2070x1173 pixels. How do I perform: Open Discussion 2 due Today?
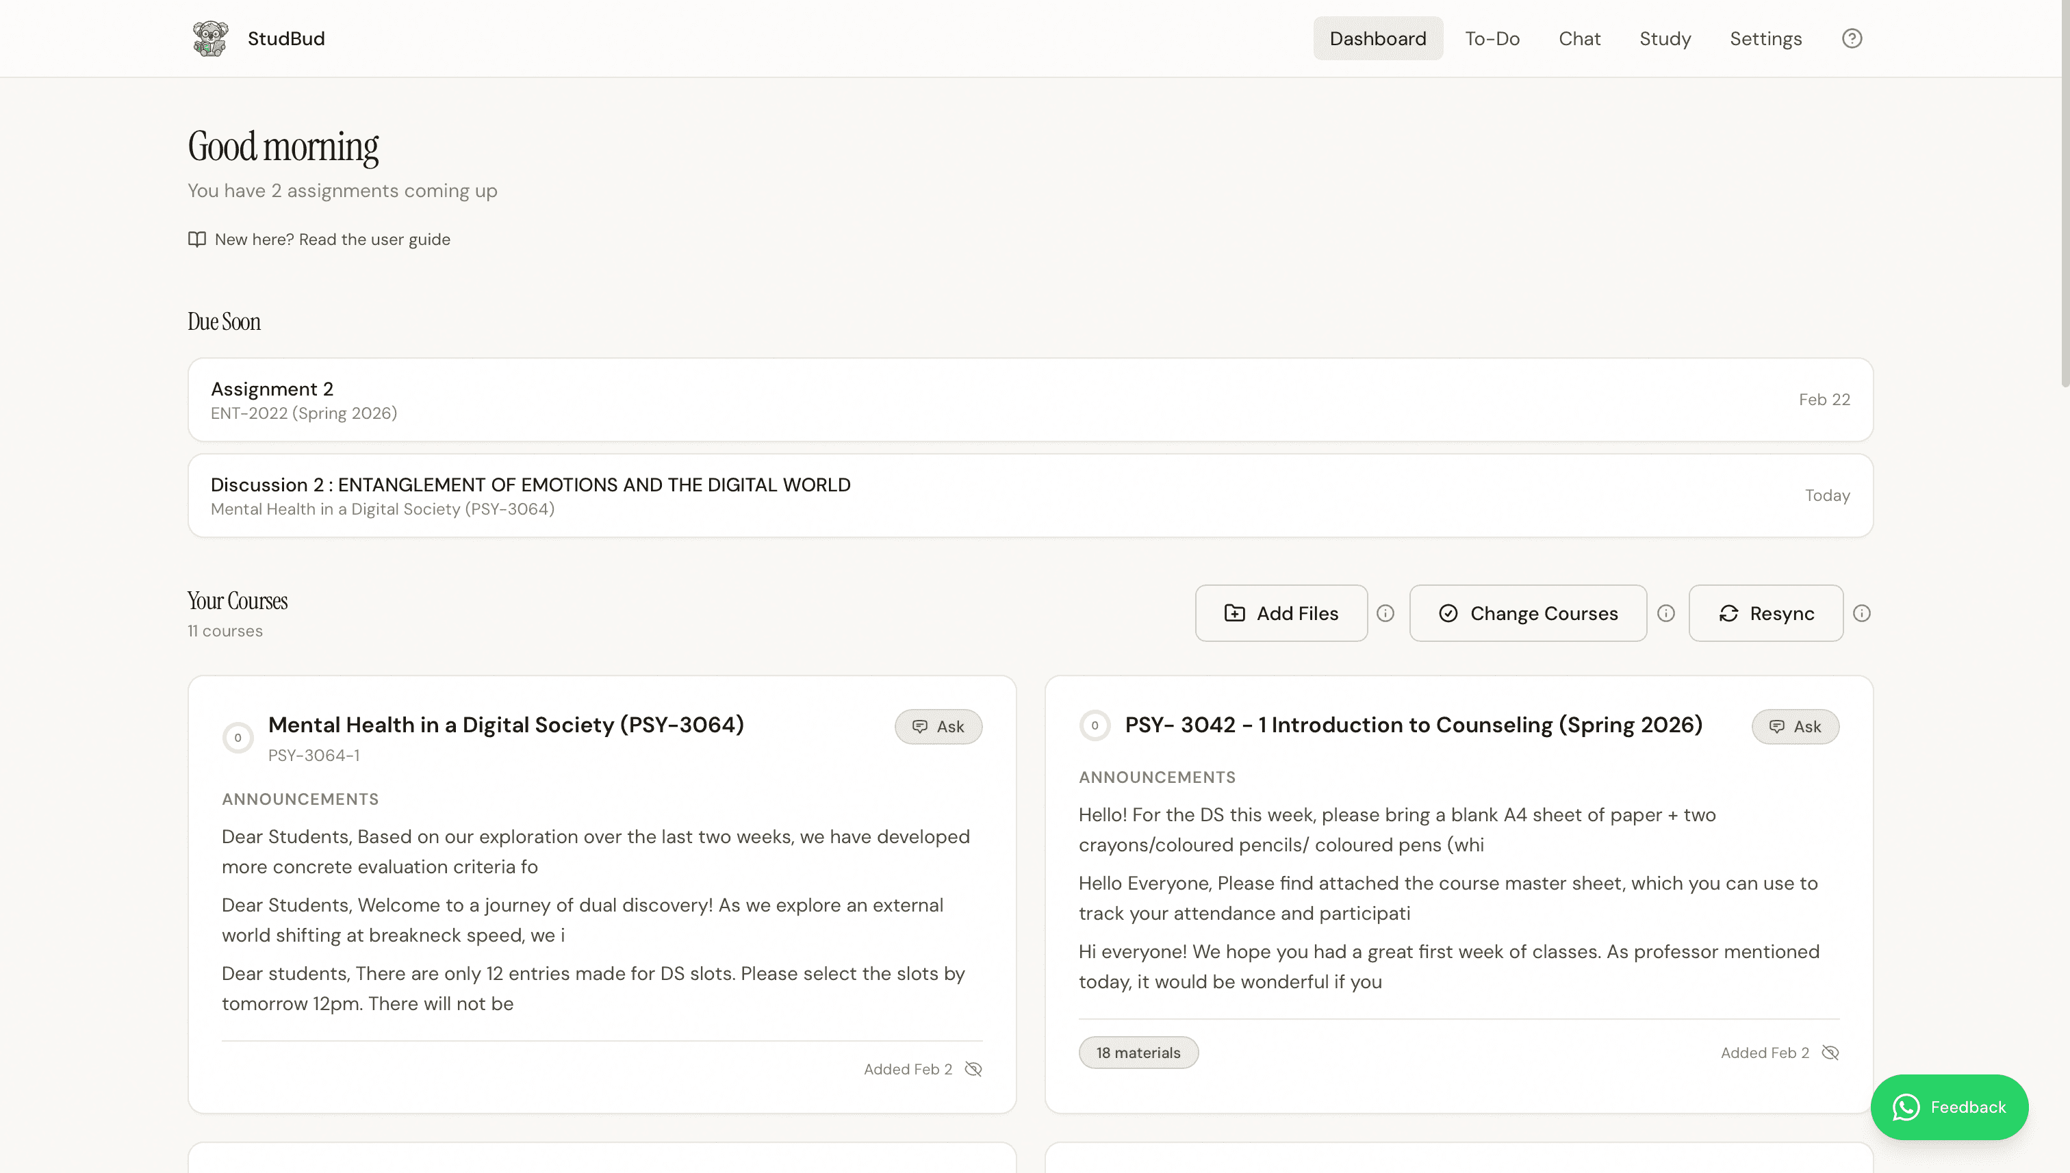[x=1030, y=495]
